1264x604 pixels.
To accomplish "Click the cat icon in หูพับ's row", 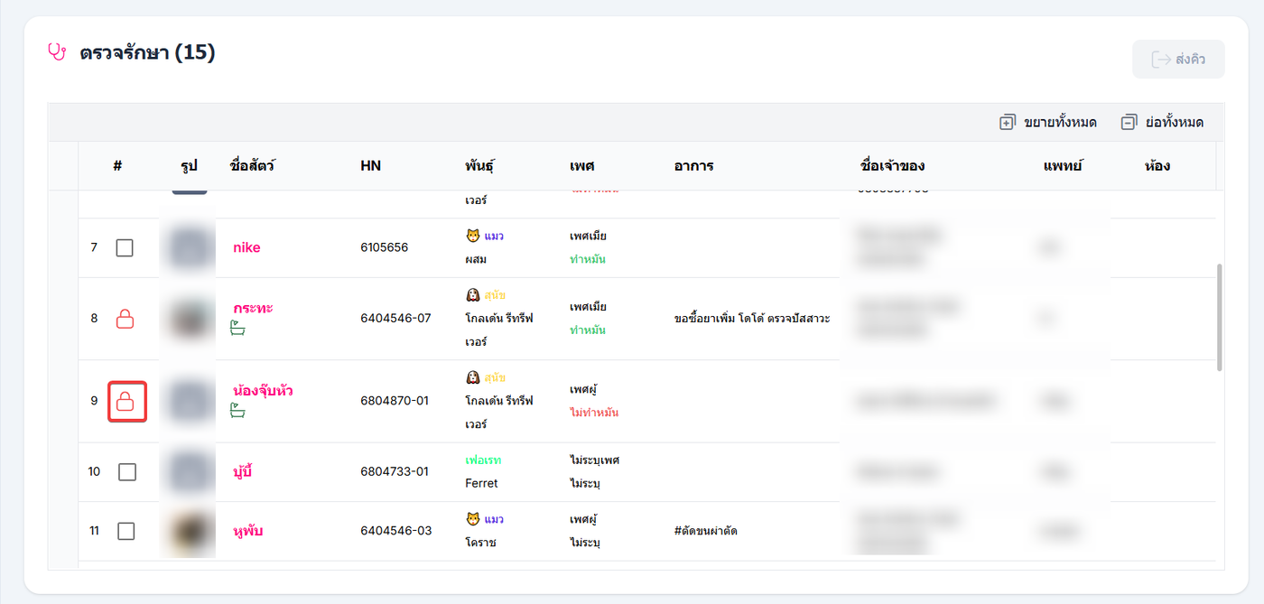I will click(x=472, y=519).
